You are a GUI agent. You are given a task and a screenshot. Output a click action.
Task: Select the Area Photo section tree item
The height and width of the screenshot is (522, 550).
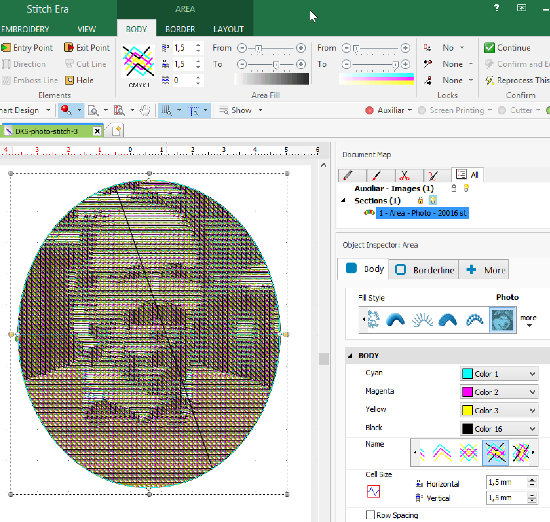click(x=422, y=213)
